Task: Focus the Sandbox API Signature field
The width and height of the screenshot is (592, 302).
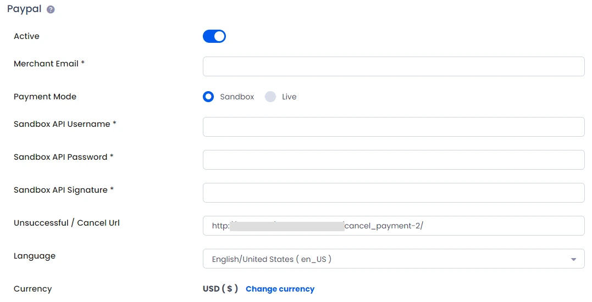Action: click(x=394, y=193)
